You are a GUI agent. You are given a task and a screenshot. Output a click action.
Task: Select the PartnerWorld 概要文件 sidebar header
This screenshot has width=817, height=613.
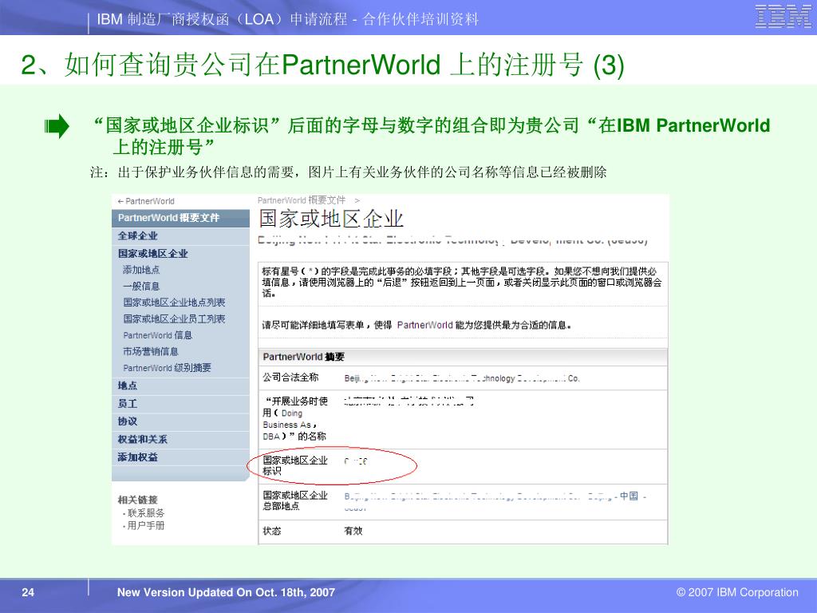pyautogui.click(x=168, y=218)
